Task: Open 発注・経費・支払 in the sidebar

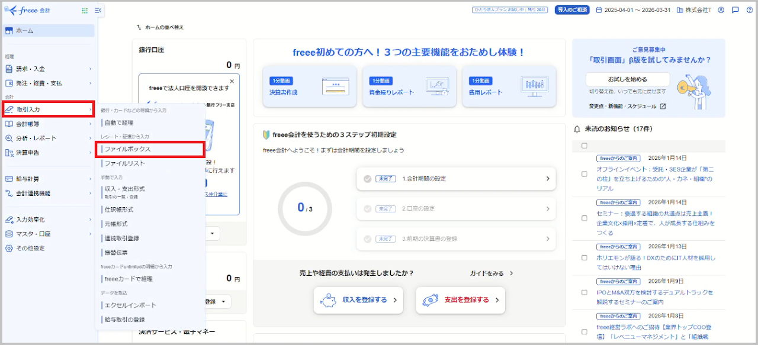Action: pos(49,83)
